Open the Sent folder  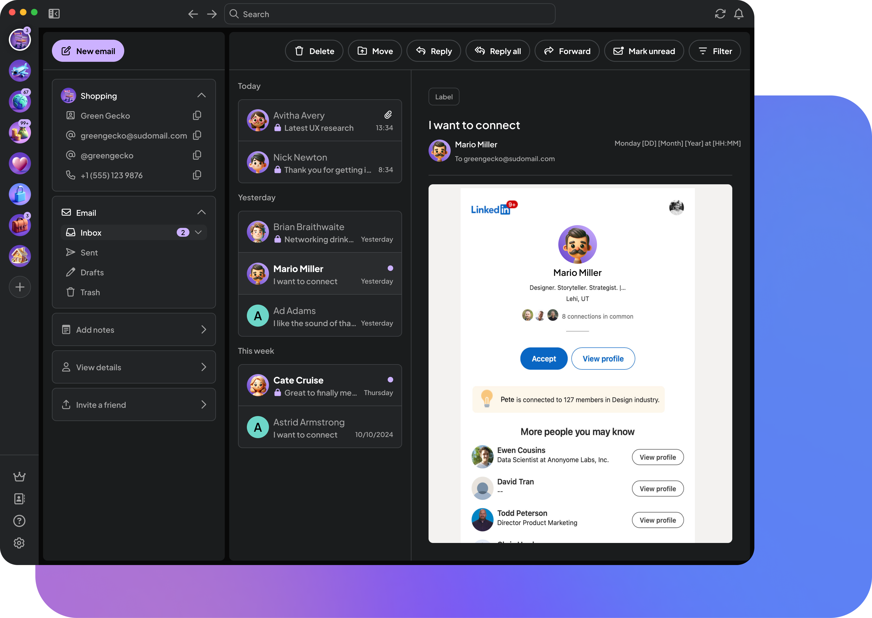pos(89,253)
